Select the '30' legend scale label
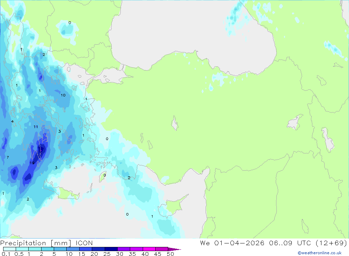 click(x=120, y=254)
